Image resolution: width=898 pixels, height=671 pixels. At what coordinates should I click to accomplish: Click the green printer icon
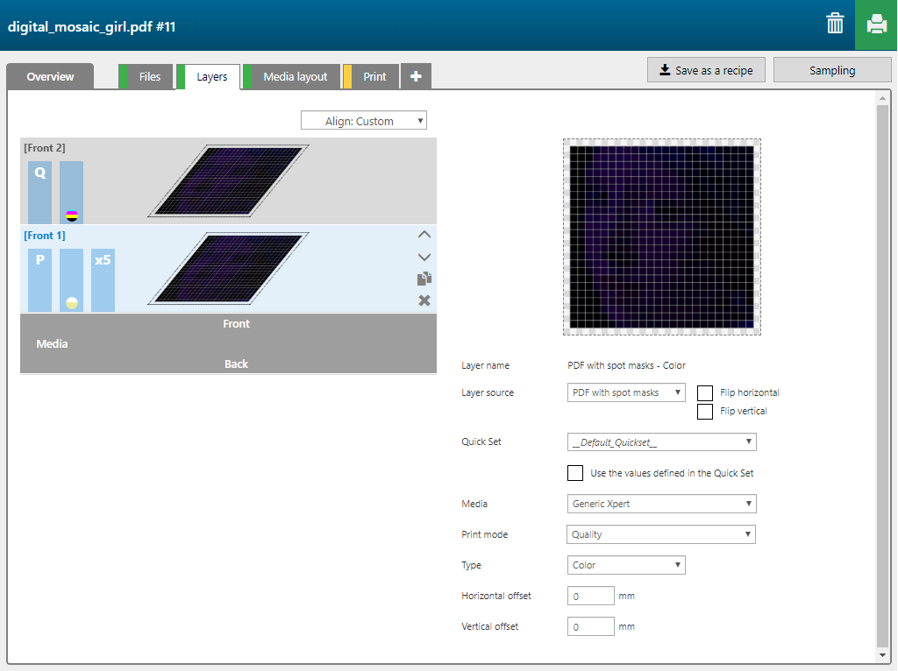(x=876, y=25)
